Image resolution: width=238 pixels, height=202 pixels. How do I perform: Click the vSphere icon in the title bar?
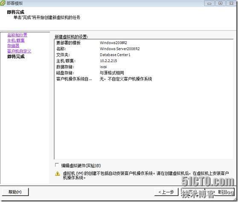click(3, 3)
